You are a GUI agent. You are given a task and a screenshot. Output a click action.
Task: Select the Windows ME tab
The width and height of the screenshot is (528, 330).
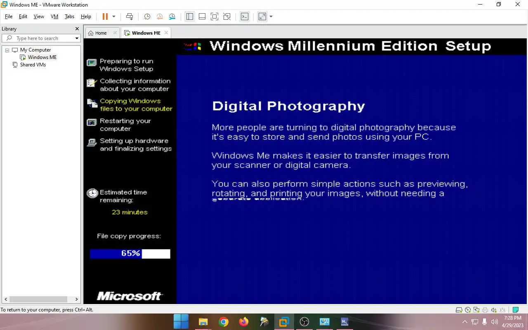click(146, 33)
